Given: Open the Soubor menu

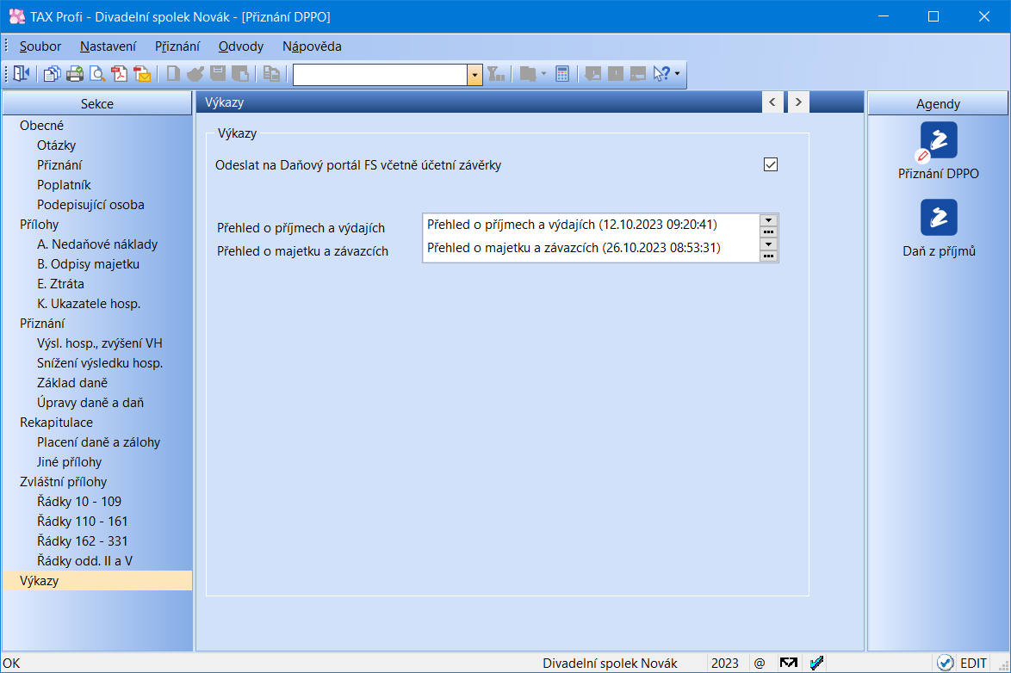Looking at the screenshot, I should click(40, 46).
